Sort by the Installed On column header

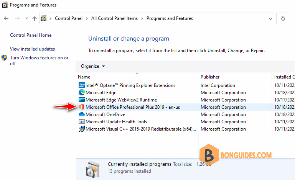coord(283,77)
